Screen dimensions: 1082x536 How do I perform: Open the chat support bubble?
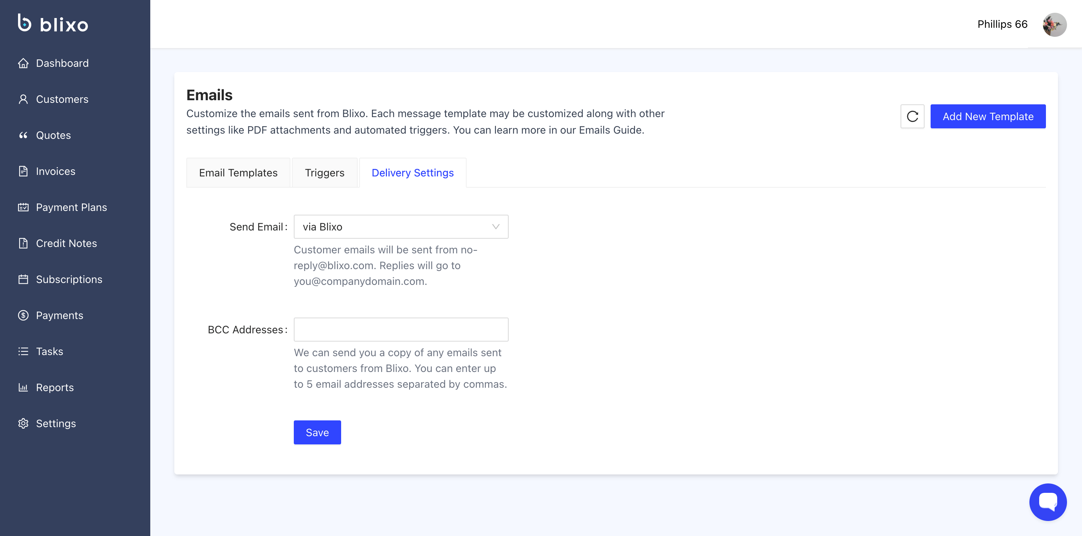coord(1047,502)
